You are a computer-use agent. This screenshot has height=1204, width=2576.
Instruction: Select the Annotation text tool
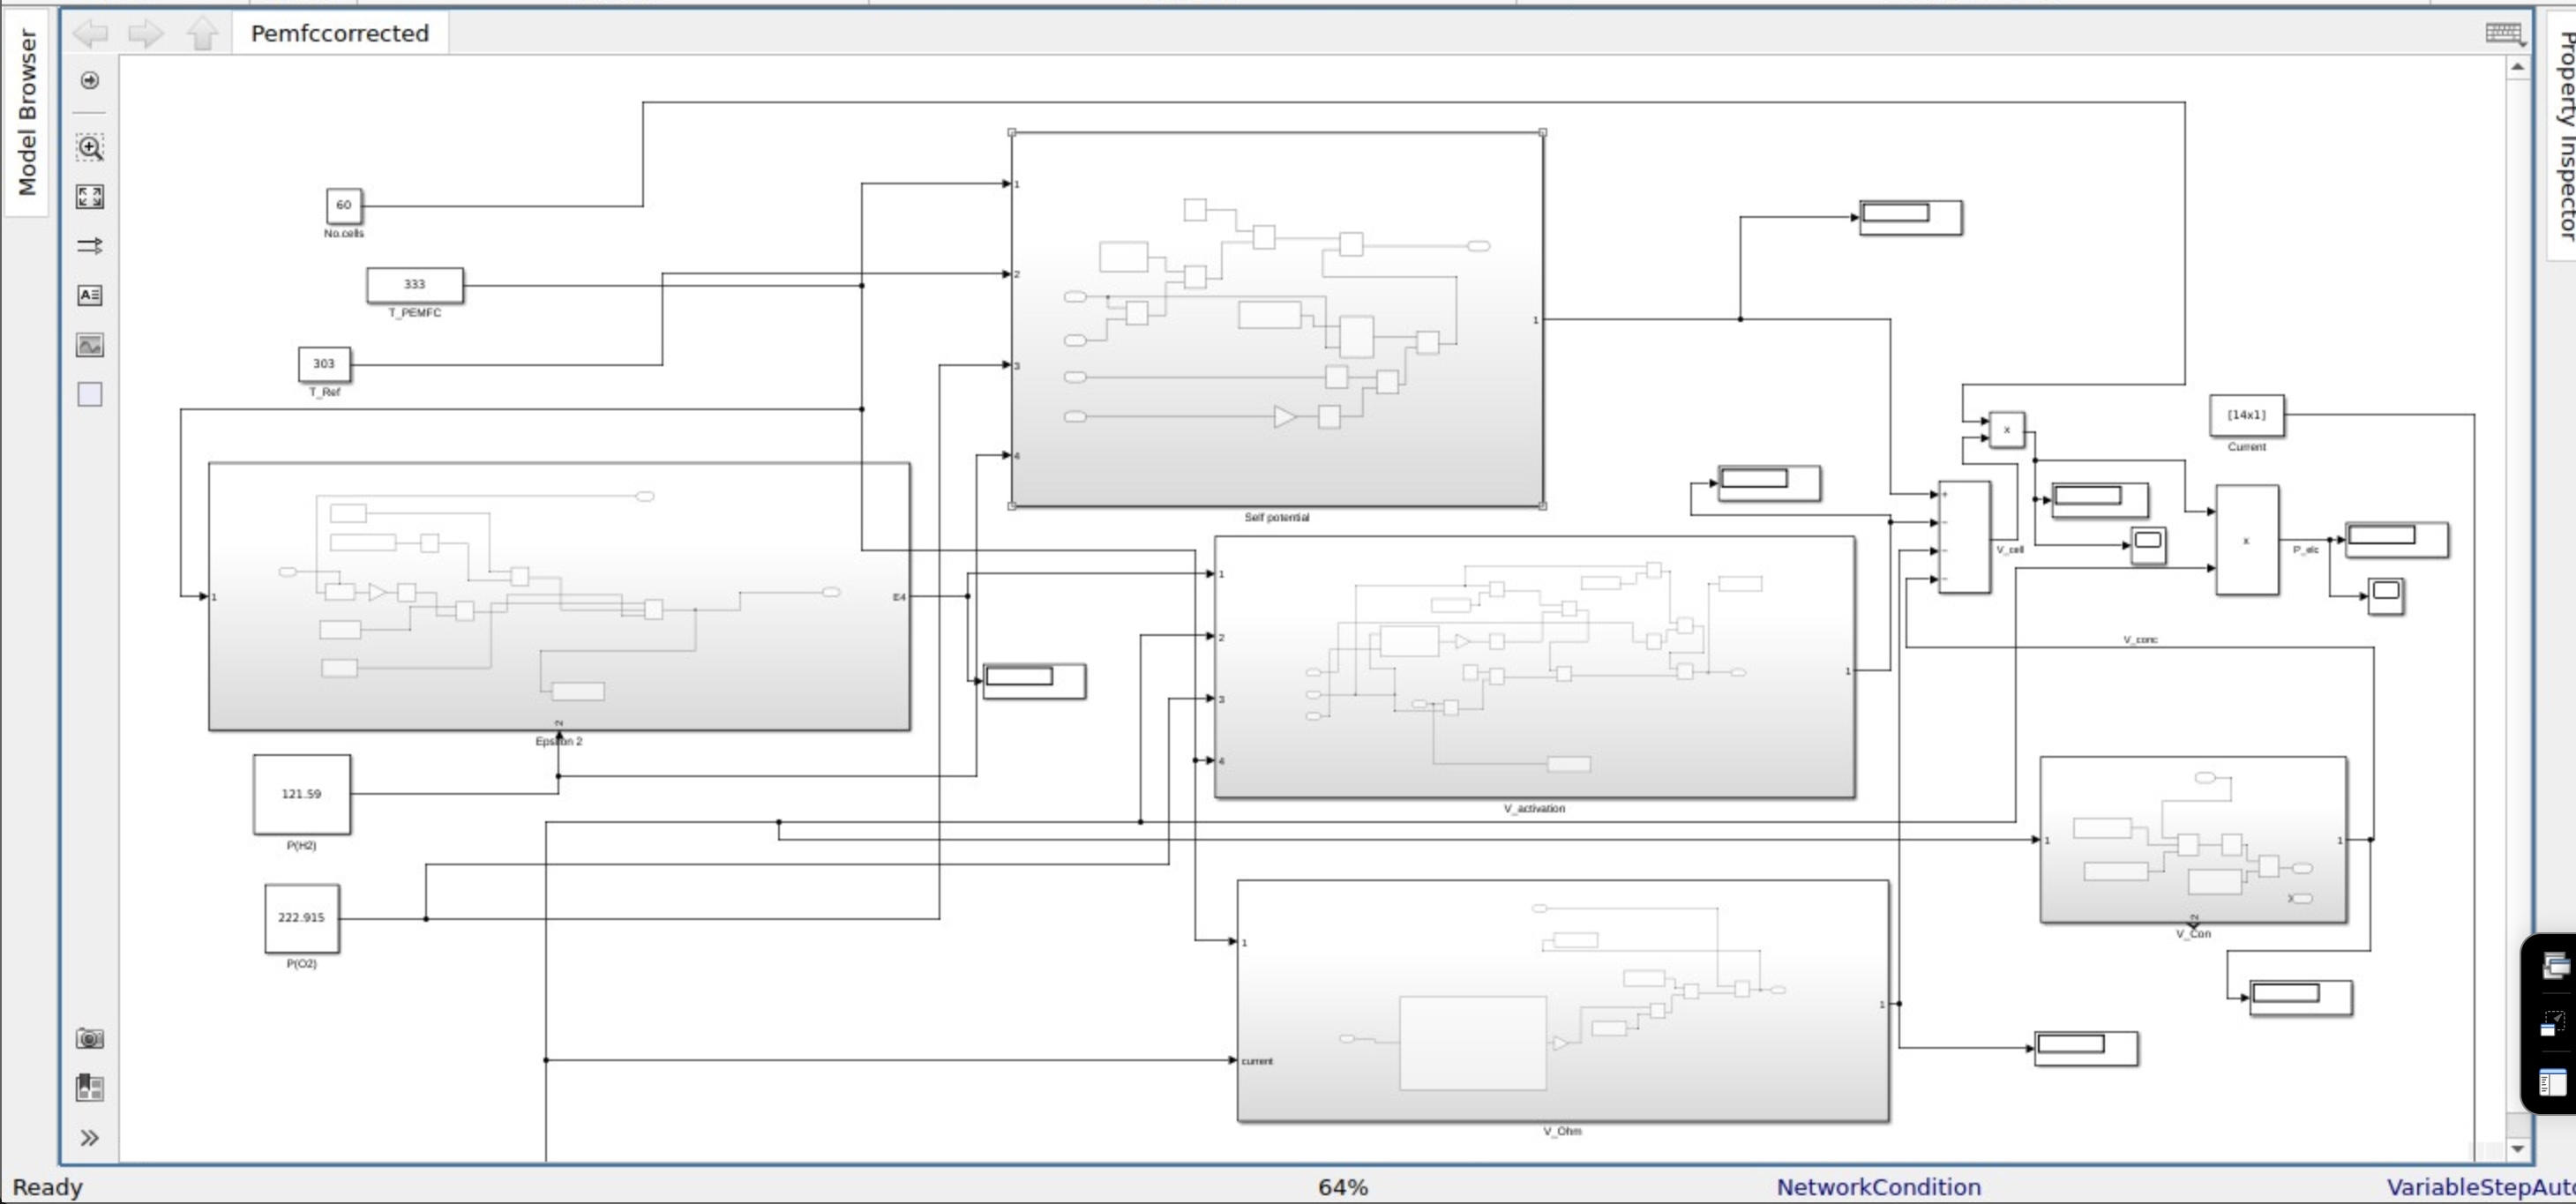(x=90, y=295)
